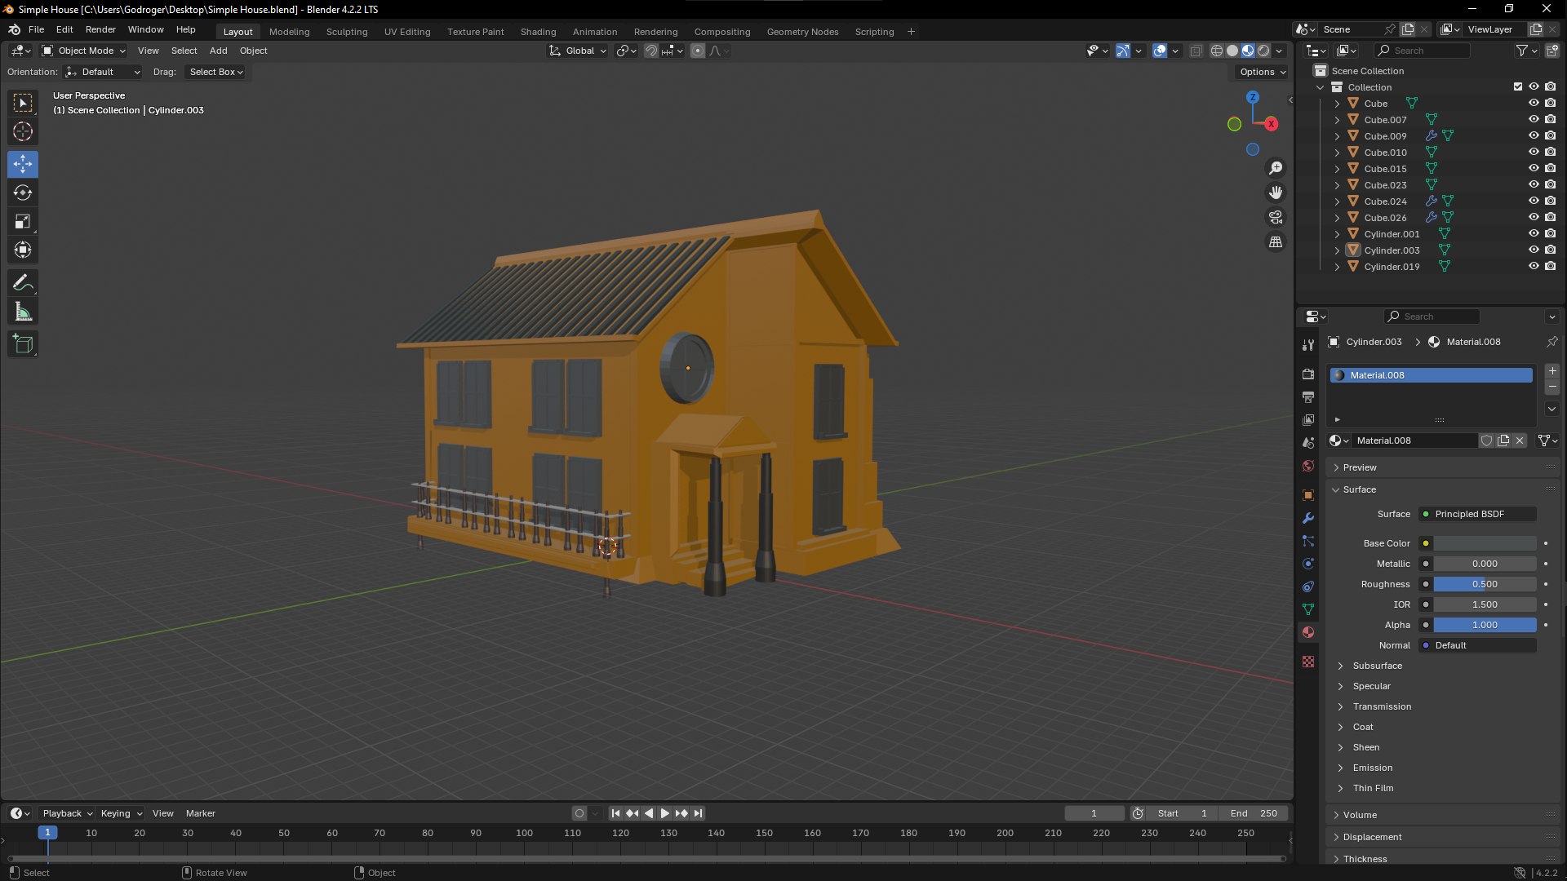Toggle viewport overlays
The width and height of the screenshot is (1567, 881).
1160,51
